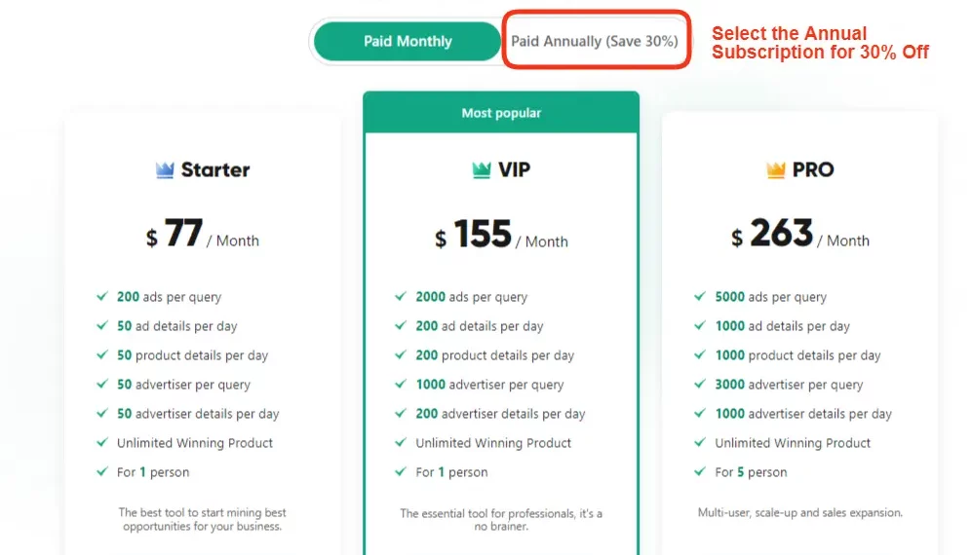Image resolution: width=971 pixels, height=555 pixels.
Task: Click the gold PRO crown icon
Action: pyautogui.click(x=775, y=169)
